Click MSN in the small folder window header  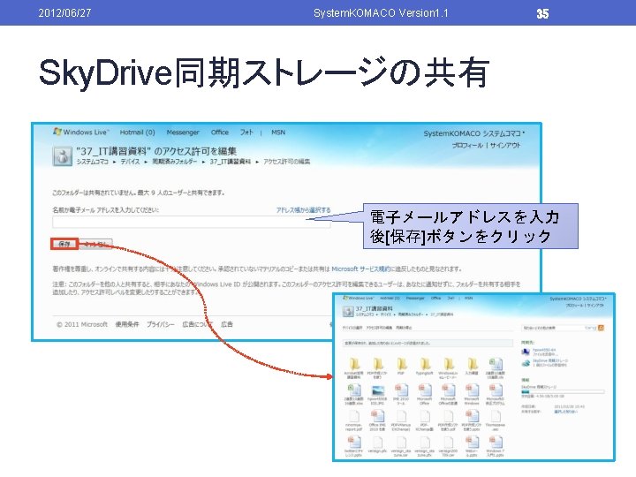(468, 299)
